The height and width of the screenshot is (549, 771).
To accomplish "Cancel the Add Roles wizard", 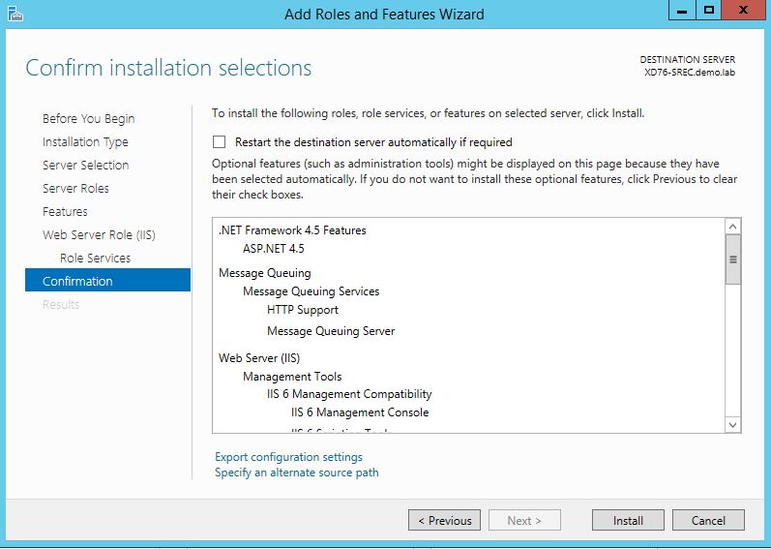I will coord(708,520).
